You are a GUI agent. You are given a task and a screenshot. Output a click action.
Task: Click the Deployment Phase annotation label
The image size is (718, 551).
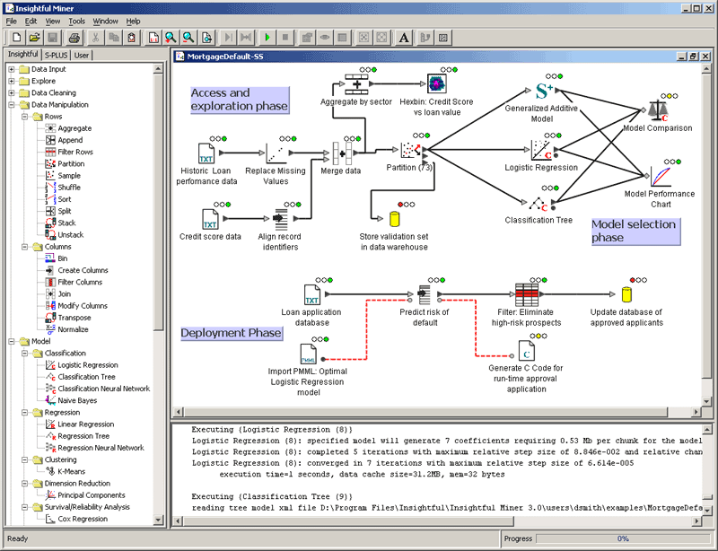(x=232, y=333)
